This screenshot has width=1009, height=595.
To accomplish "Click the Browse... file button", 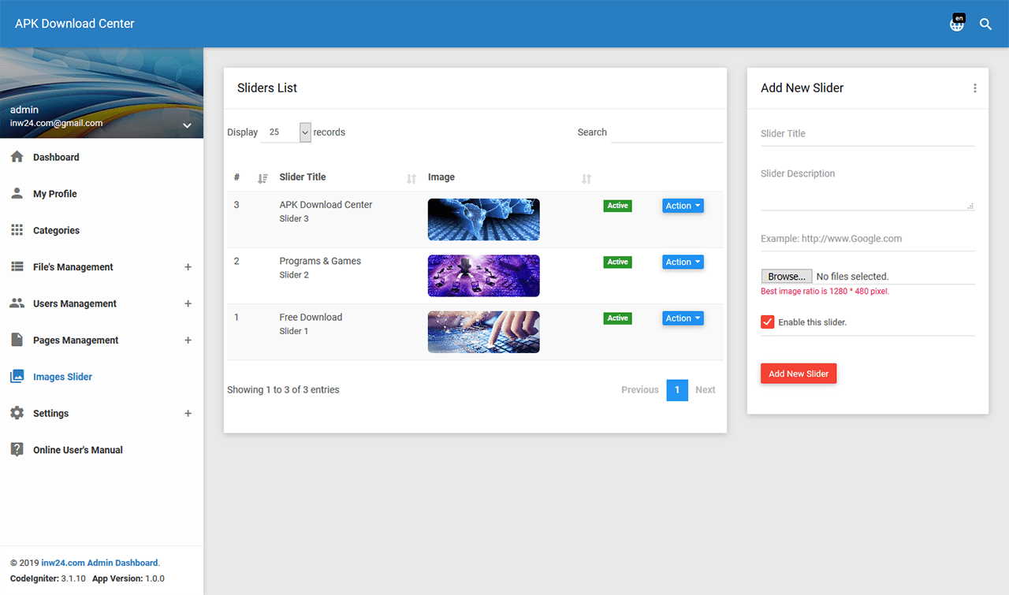I will pyautogui.click(x=786, y=277).
